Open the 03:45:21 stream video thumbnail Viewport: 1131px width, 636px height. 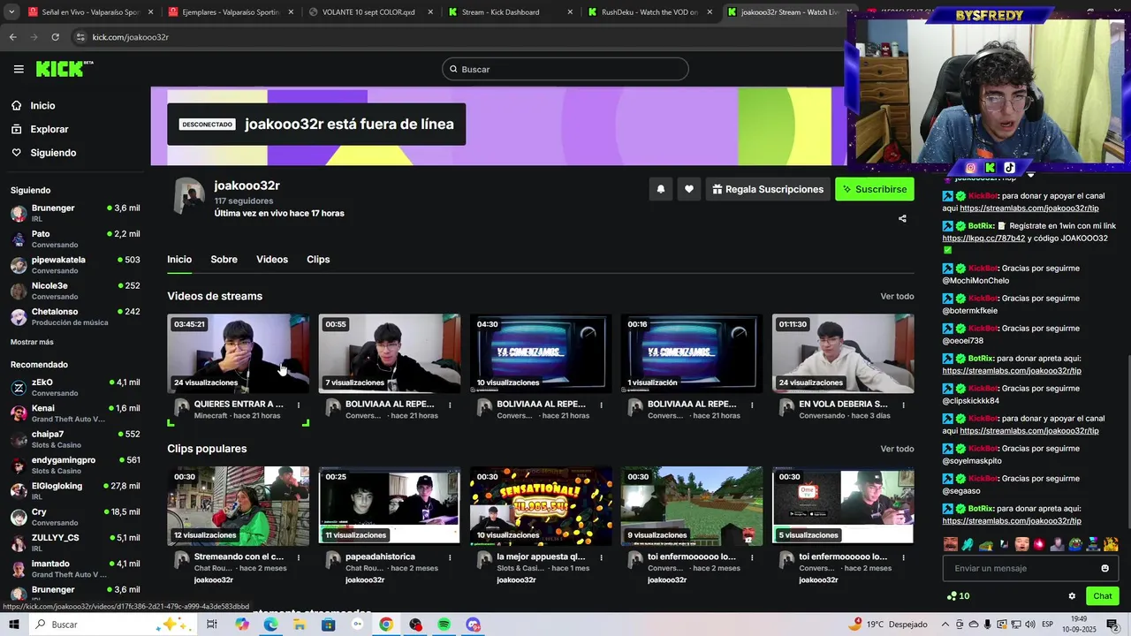coord(239,353)
